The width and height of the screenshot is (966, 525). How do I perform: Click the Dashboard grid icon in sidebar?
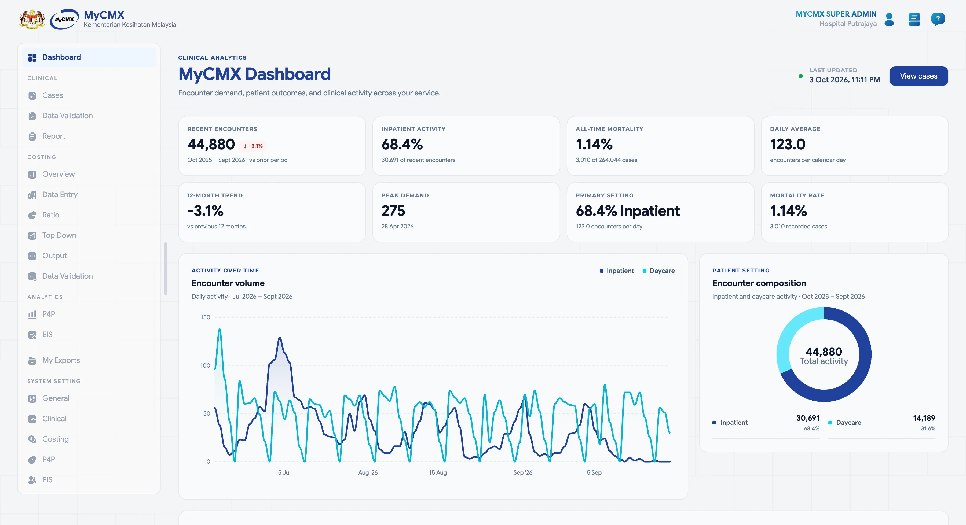click(32, 57)
